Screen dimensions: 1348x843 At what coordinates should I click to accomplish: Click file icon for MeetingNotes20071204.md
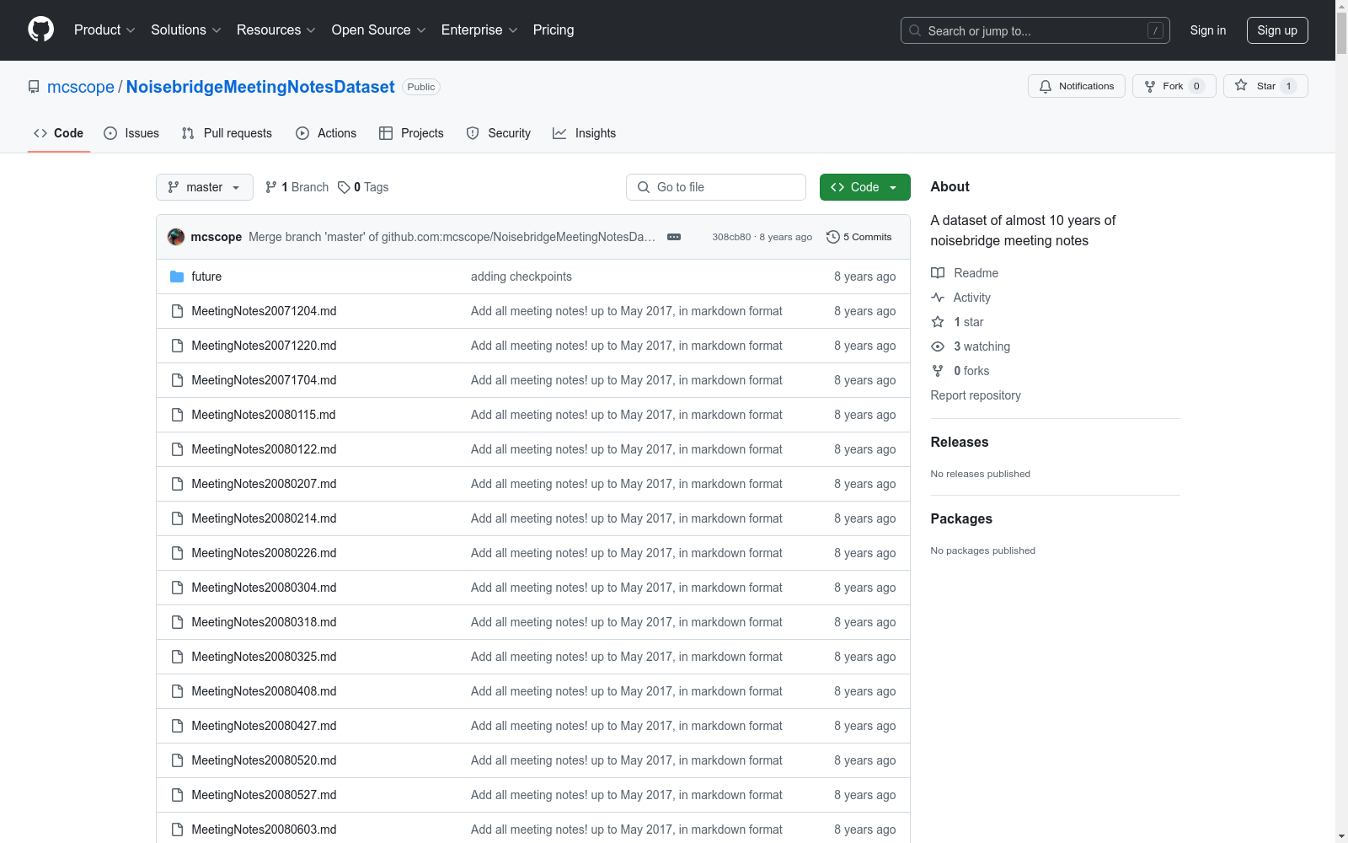177,311
